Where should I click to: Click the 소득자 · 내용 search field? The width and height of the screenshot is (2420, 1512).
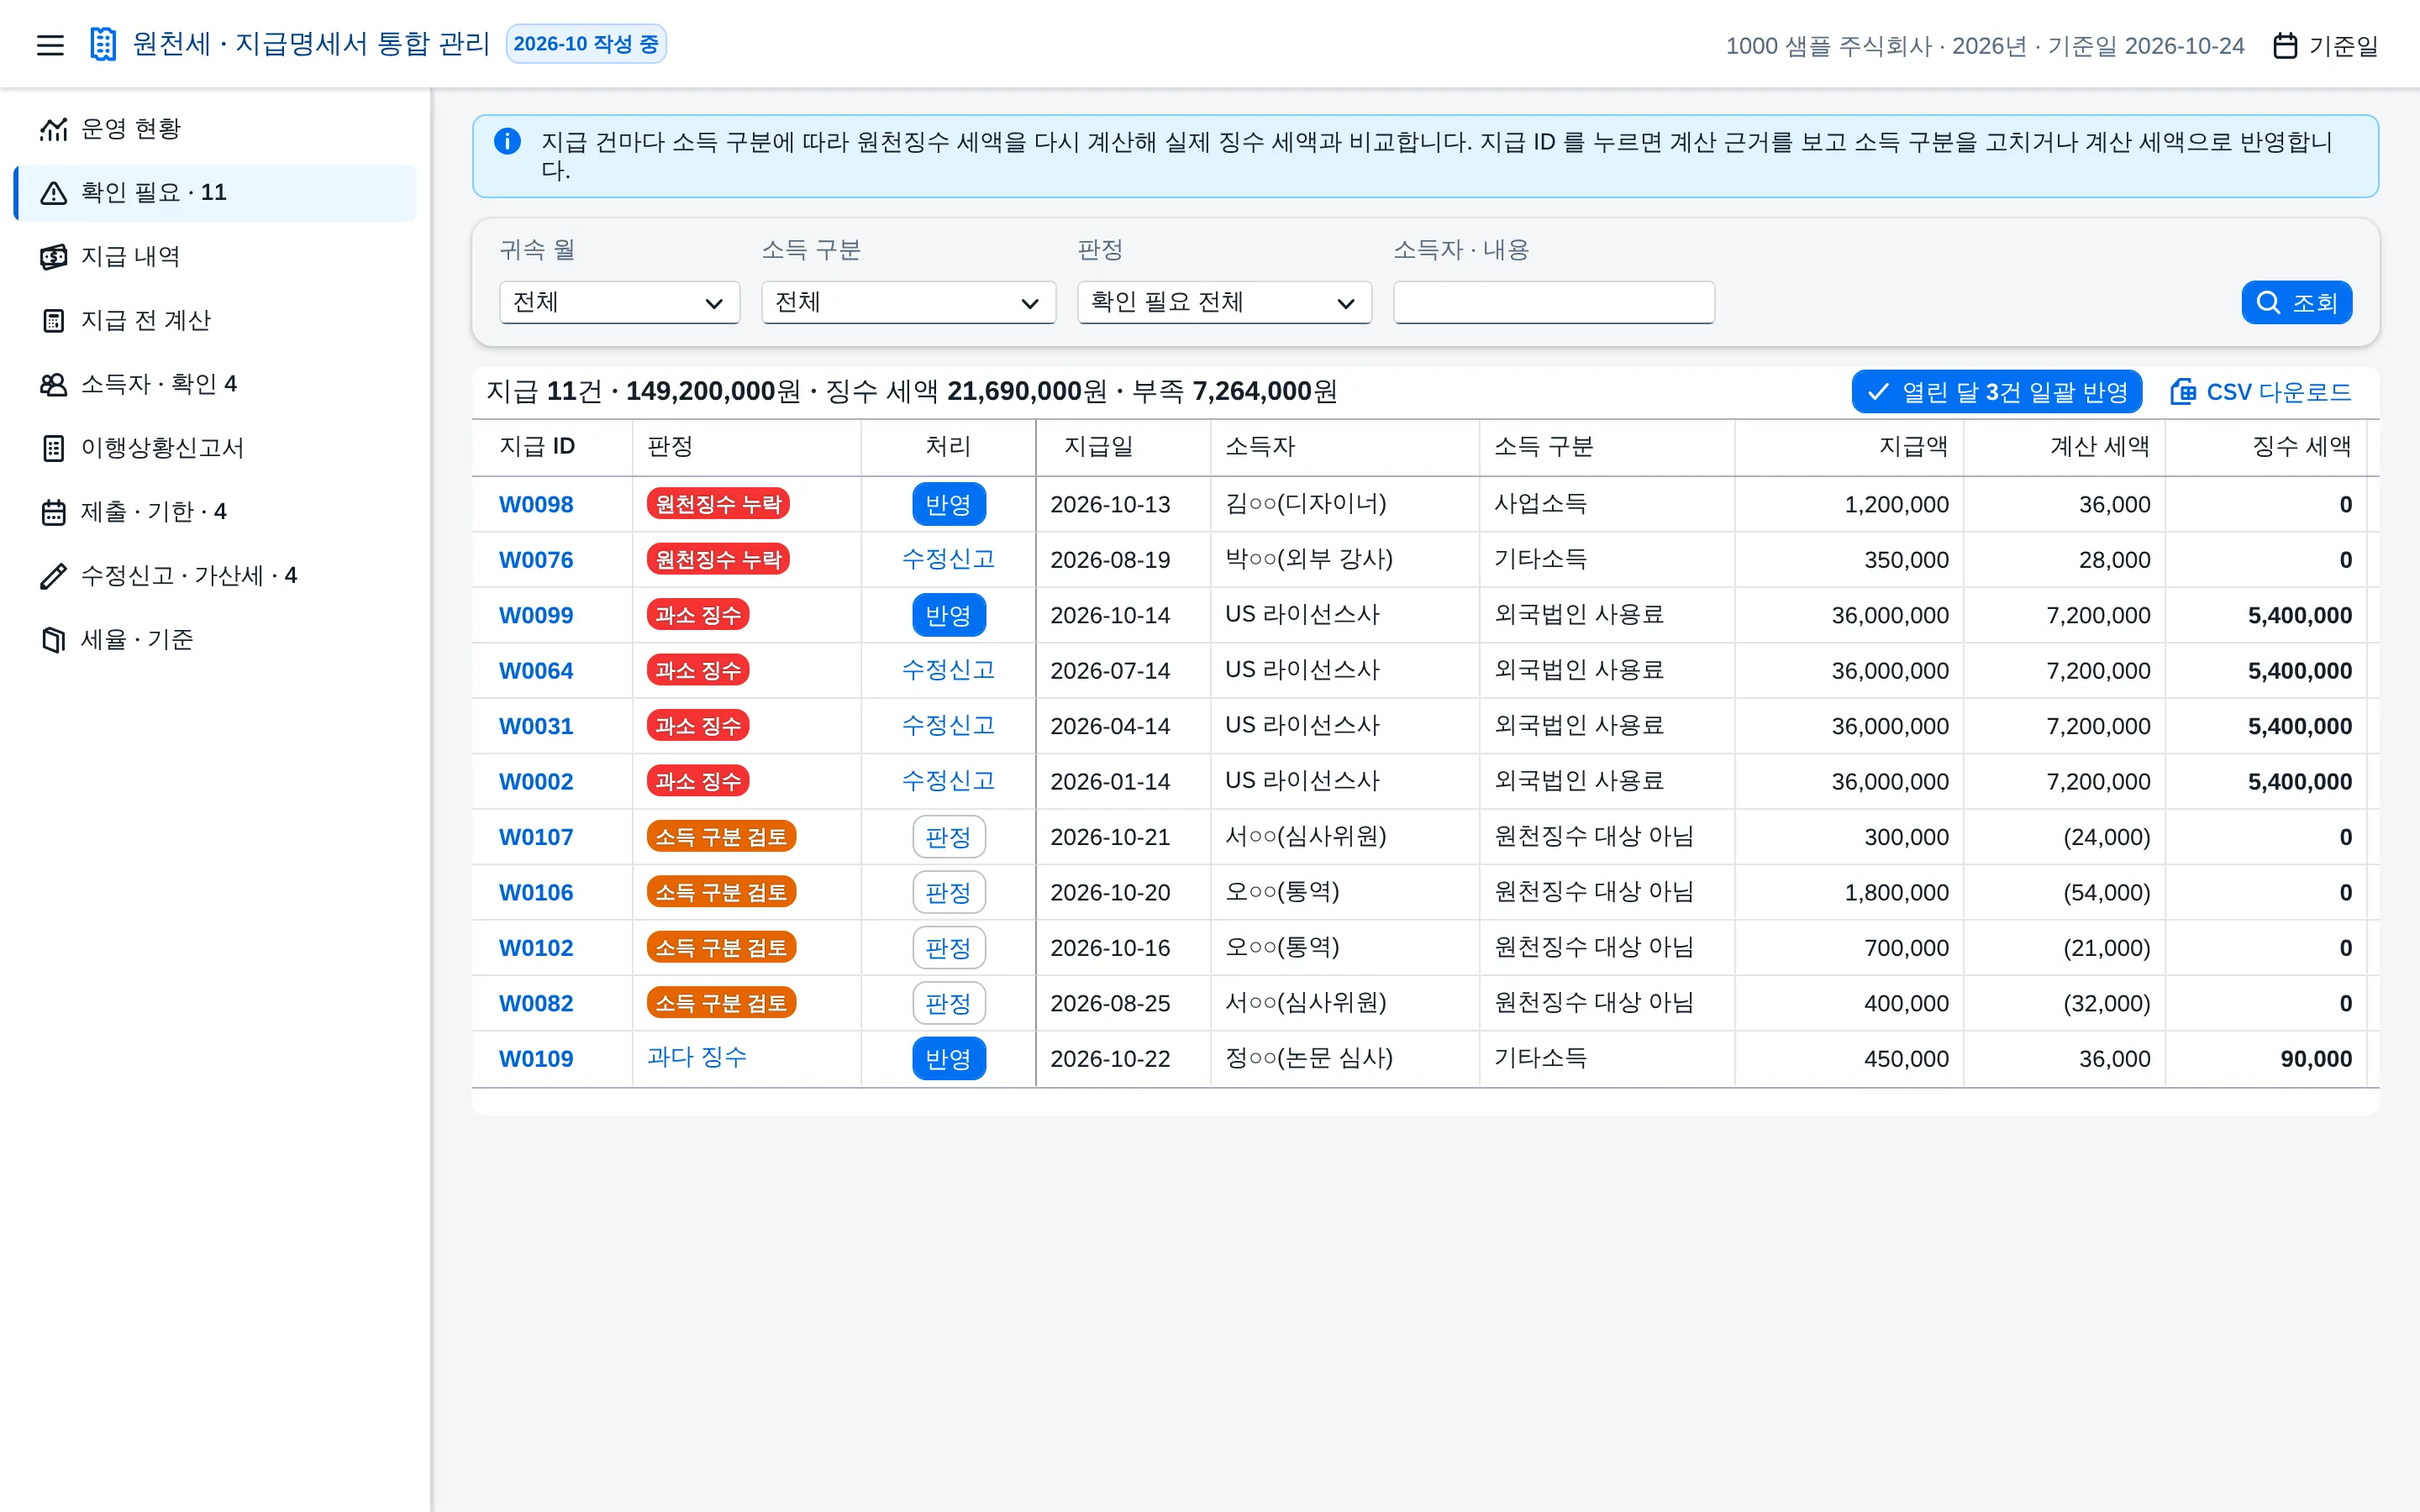tap(1553, 302)
